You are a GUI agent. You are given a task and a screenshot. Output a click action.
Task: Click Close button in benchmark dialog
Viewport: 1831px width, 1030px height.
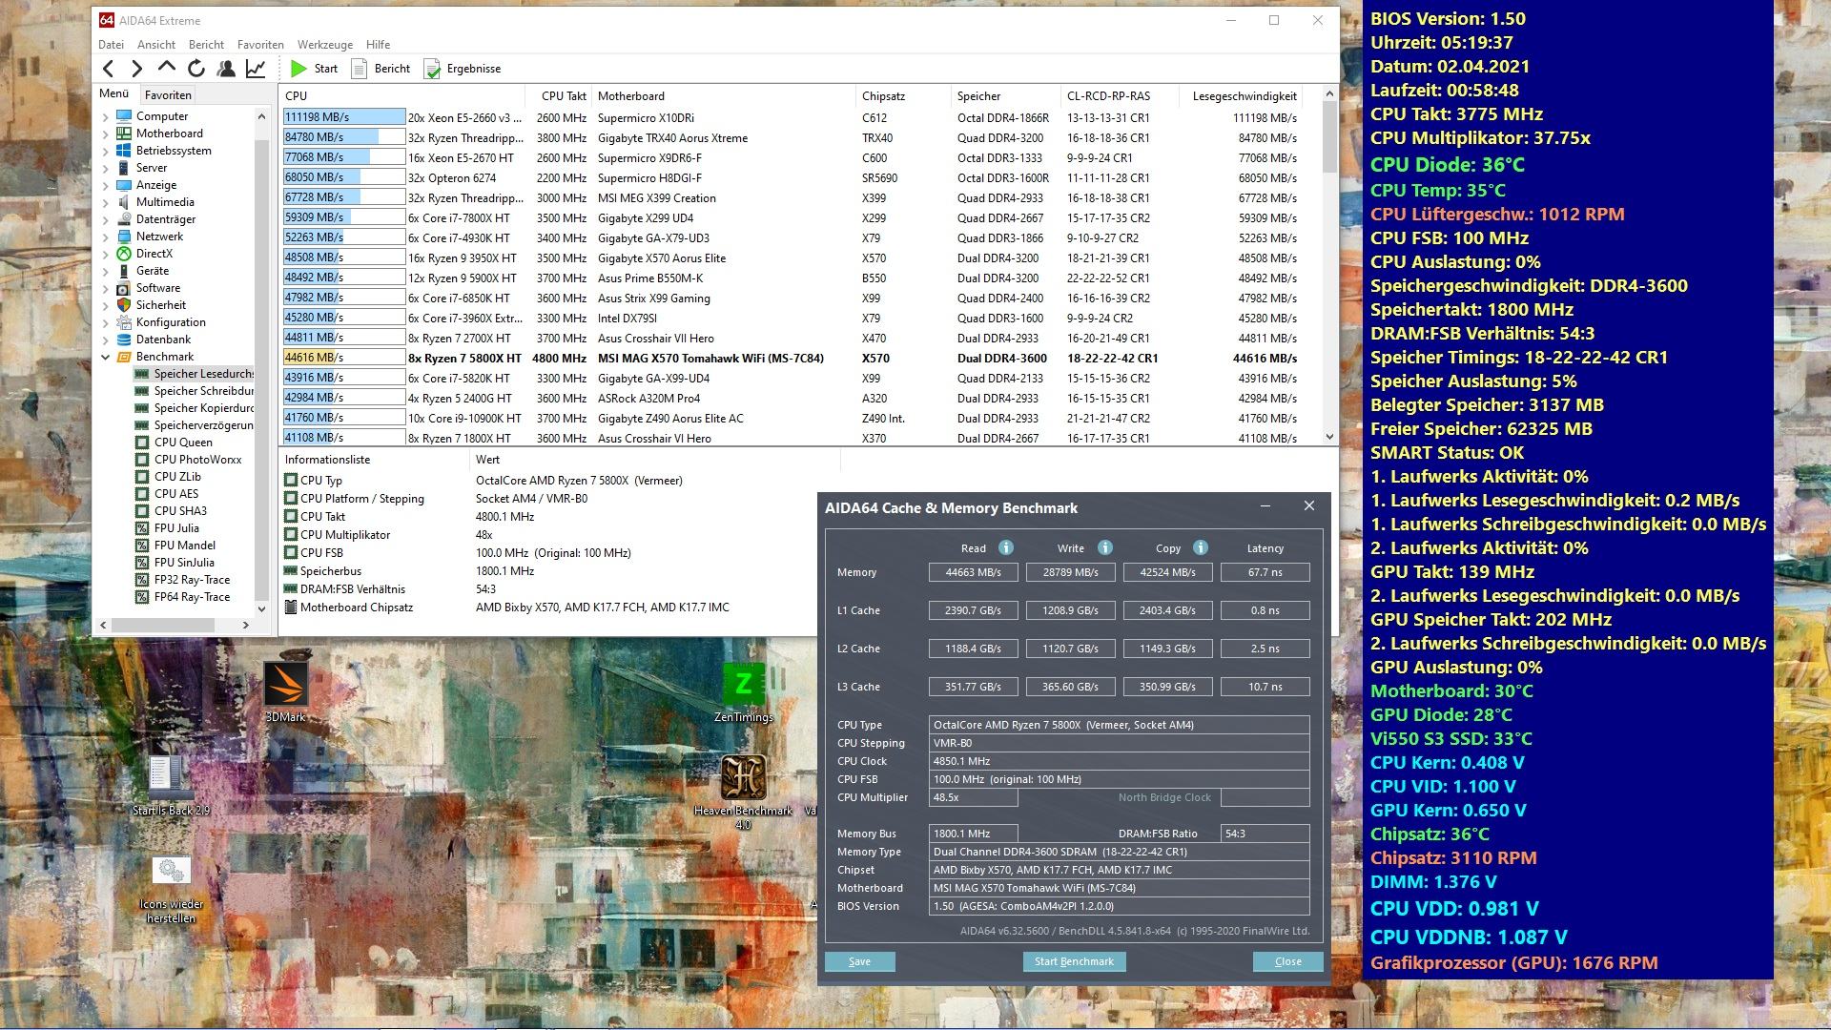[1287, 961]
